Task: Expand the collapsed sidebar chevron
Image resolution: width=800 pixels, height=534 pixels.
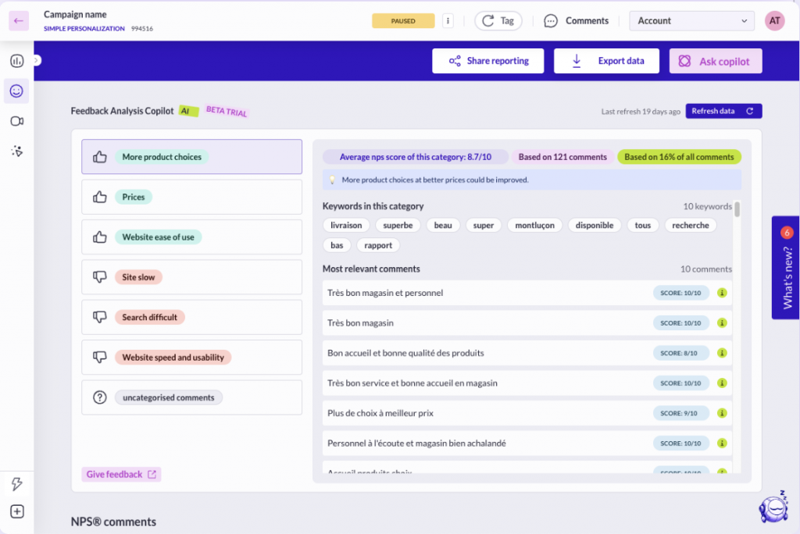Action: [x=37, y=60]
